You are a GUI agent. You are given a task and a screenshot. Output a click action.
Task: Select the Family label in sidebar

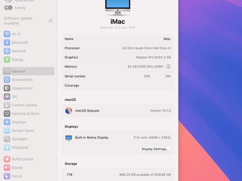20,8
